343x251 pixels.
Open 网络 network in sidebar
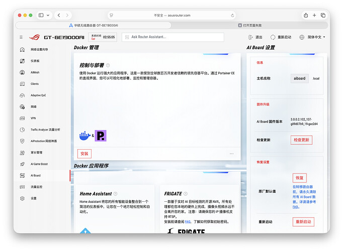point(34,107)
